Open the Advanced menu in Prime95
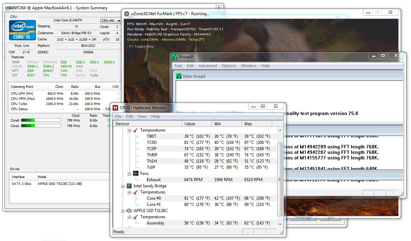411x241 pixels. point(208,66)
